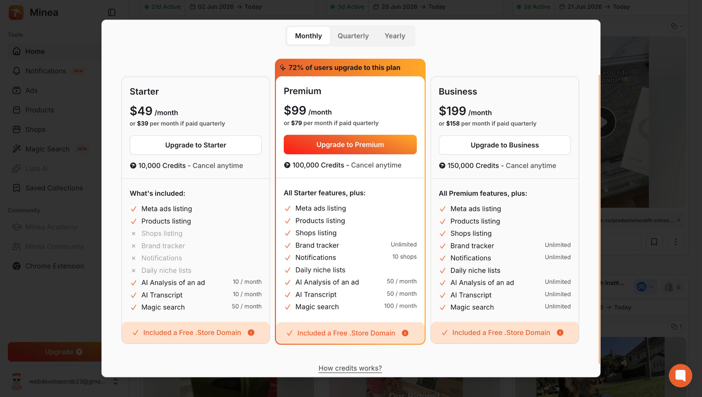The image size is (702, 397).
Task: Click 'Included a Free .Store Domain' in Starter
Action: click(x=192, y=333)
